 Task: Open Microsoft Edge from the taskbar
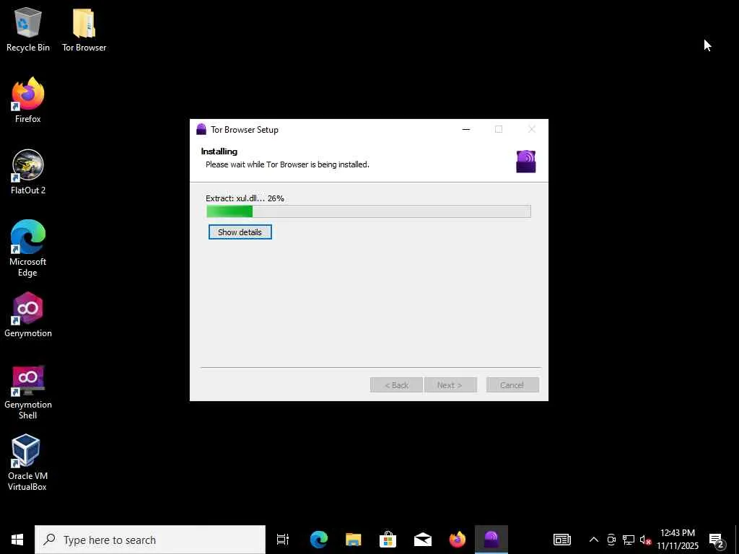click(x=318, y=540)
